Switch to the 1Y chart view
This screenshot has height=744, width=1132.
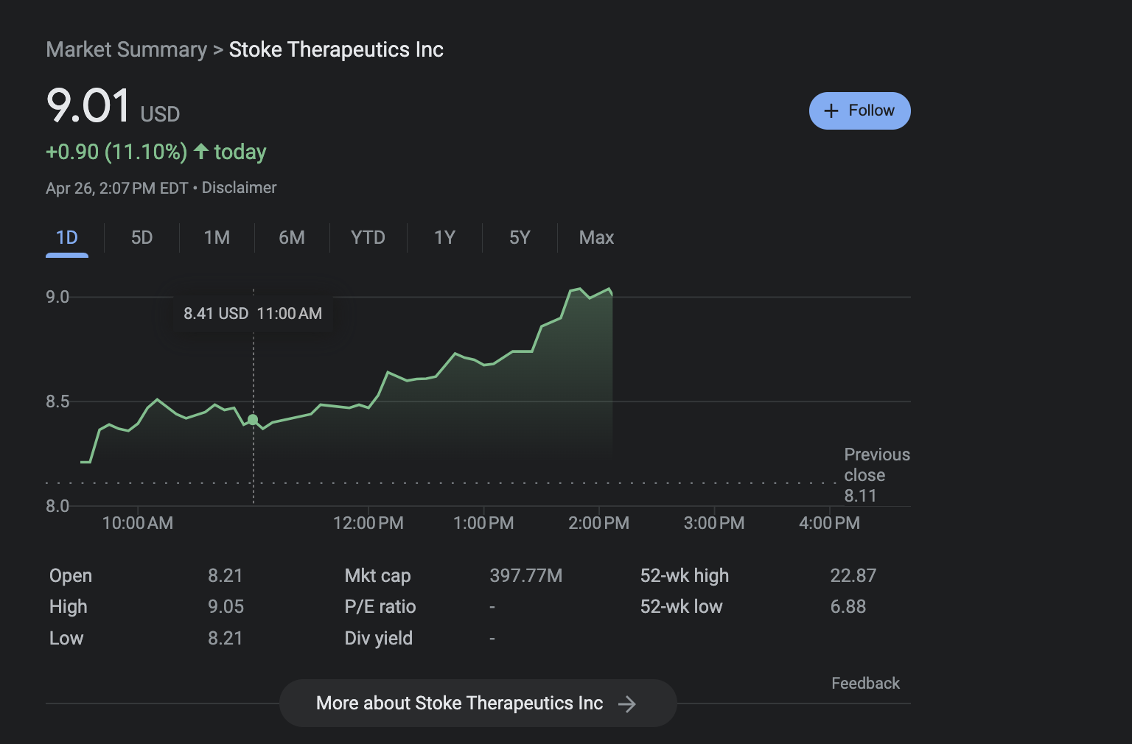pos(444,237)
